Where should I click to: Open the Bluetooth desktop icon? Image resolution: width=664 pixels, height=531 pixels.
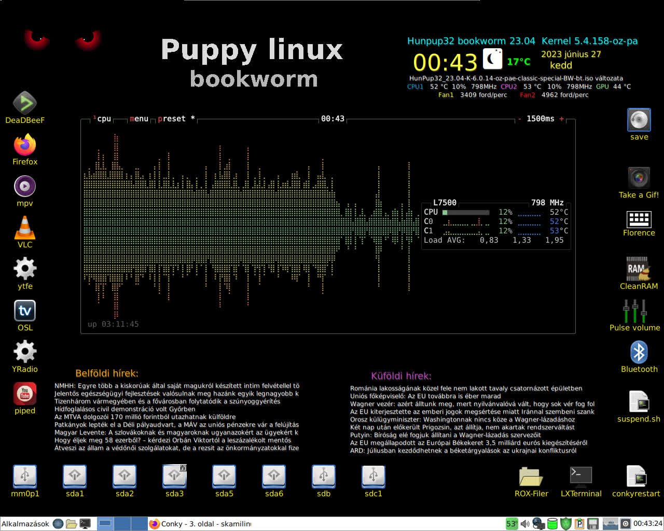[639, 352]
